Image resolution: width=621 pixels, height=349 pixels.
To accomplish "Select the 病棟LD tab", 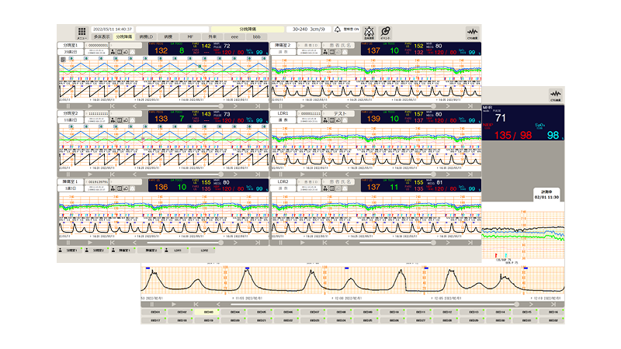I will coord(147,36).
